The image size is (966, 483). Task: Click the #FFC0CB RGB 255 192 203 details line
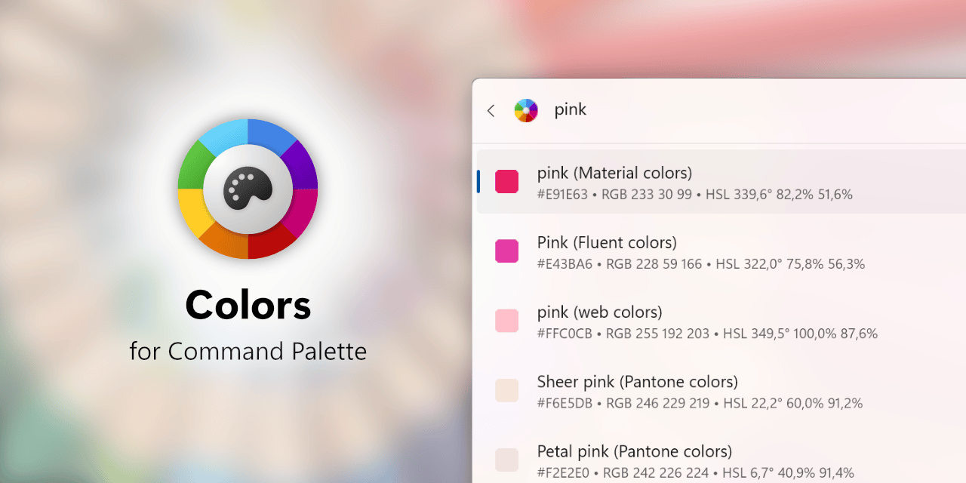coord(707,334)
